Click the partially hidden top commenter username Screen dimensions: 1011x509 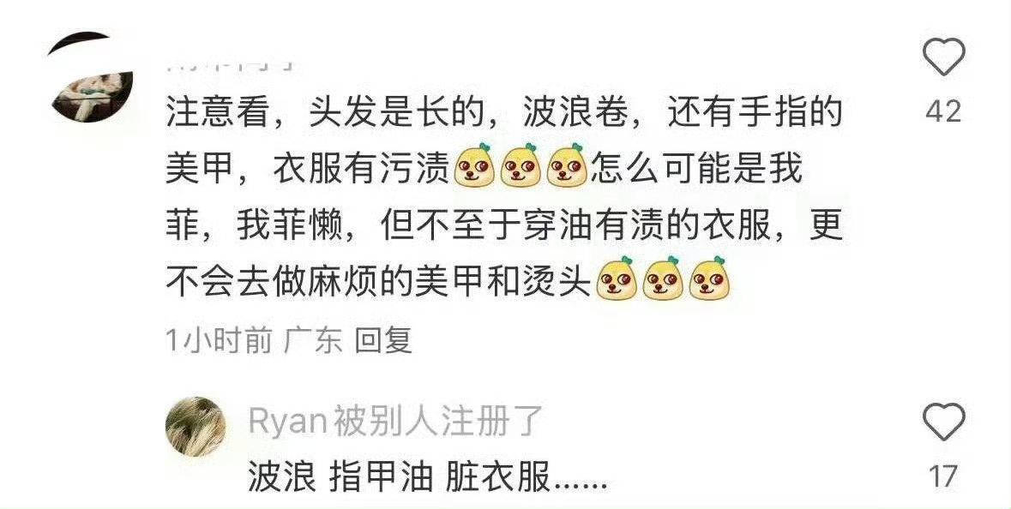coord(230,64)
